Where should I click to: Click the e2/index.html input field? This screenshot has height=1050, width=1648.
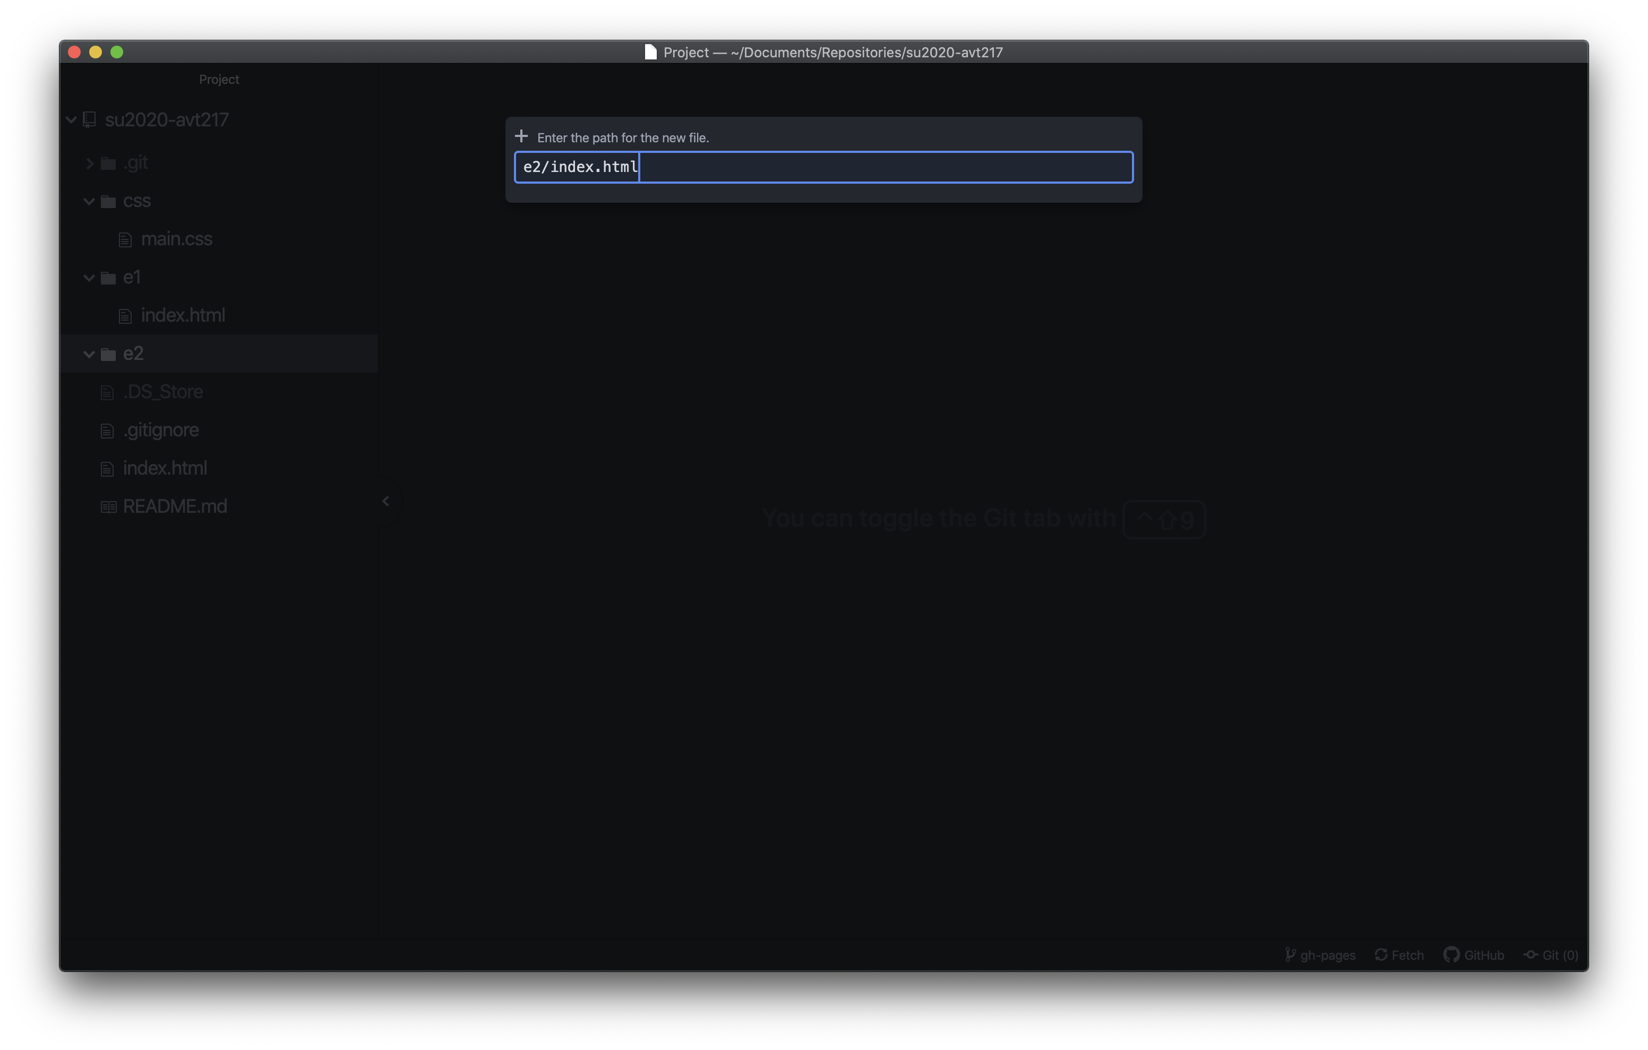point(821,166)
